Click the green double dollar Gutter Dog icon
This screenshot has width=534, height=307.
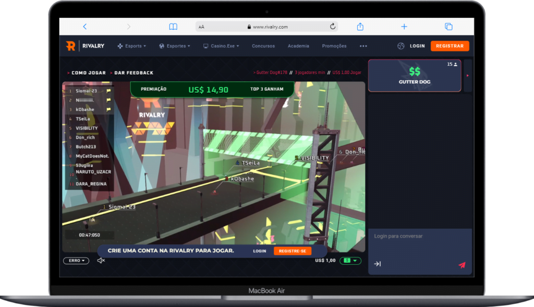click(x=415, y=72)
